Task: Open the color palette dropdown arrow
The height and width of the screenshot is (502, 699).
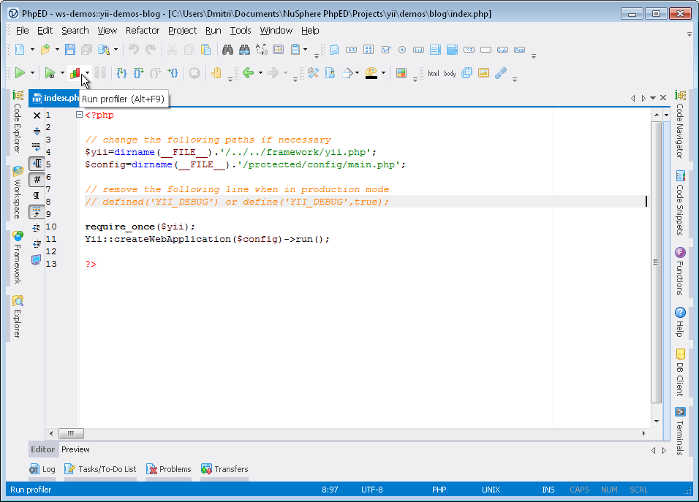Action: click(383, 72)
